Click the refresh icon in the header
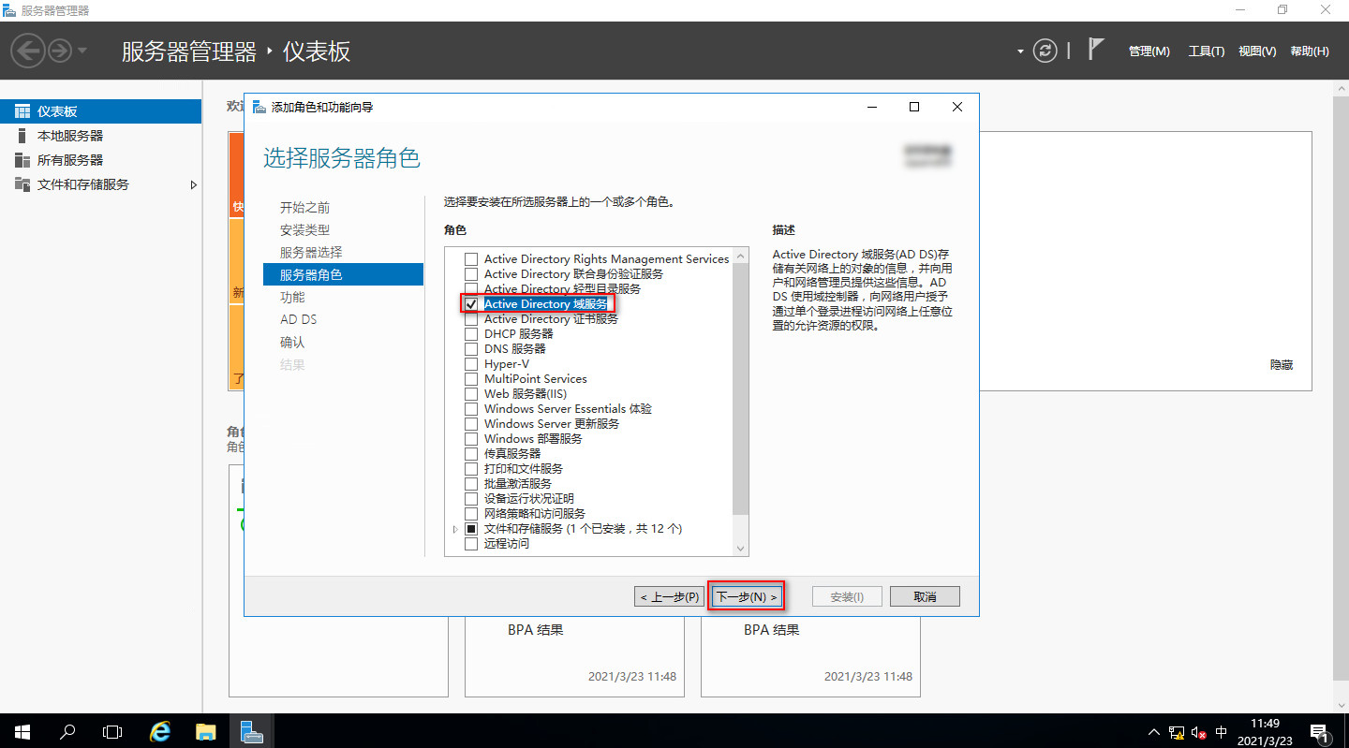Image resolution: width=1349 pixels, height=748 pixels. [x=1045, y=51]
